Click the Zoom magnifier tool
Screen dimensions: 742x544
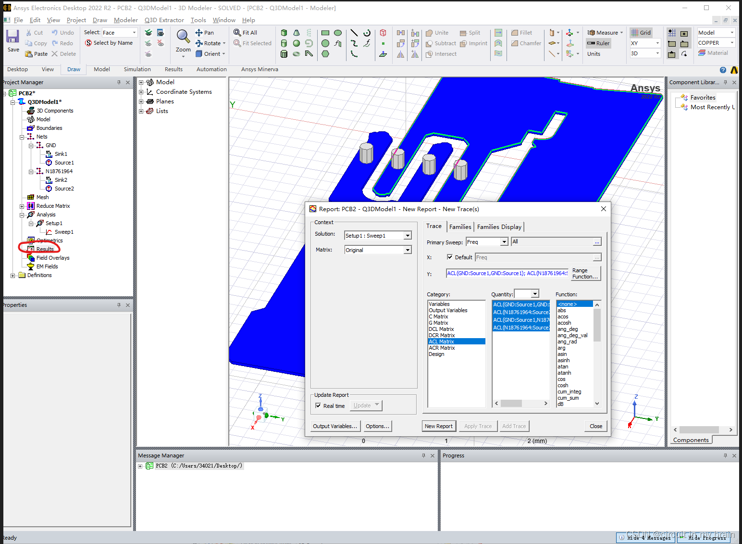pos(183,37)
